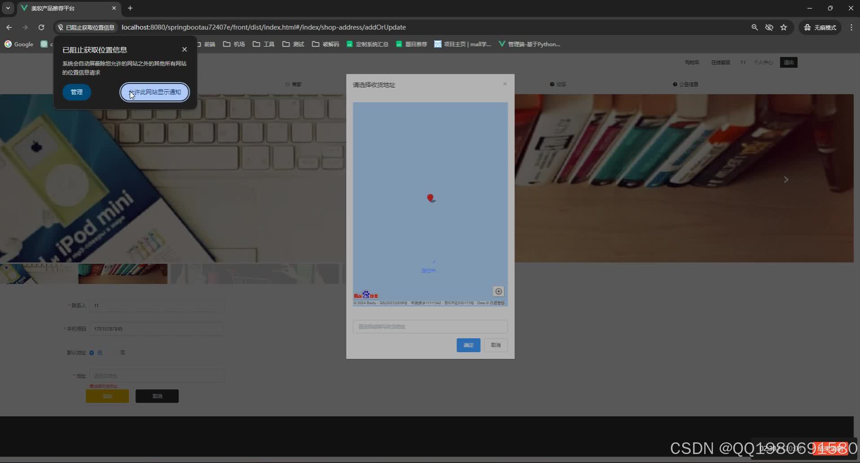Screen dimensions: 860x463
Task: Click the red map marker pin
Action: click(x=430, y=198)
